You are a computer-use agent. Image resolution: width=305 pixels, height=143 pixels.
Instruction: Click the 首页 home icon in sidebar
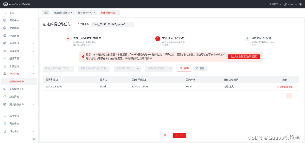click(5, 13)
